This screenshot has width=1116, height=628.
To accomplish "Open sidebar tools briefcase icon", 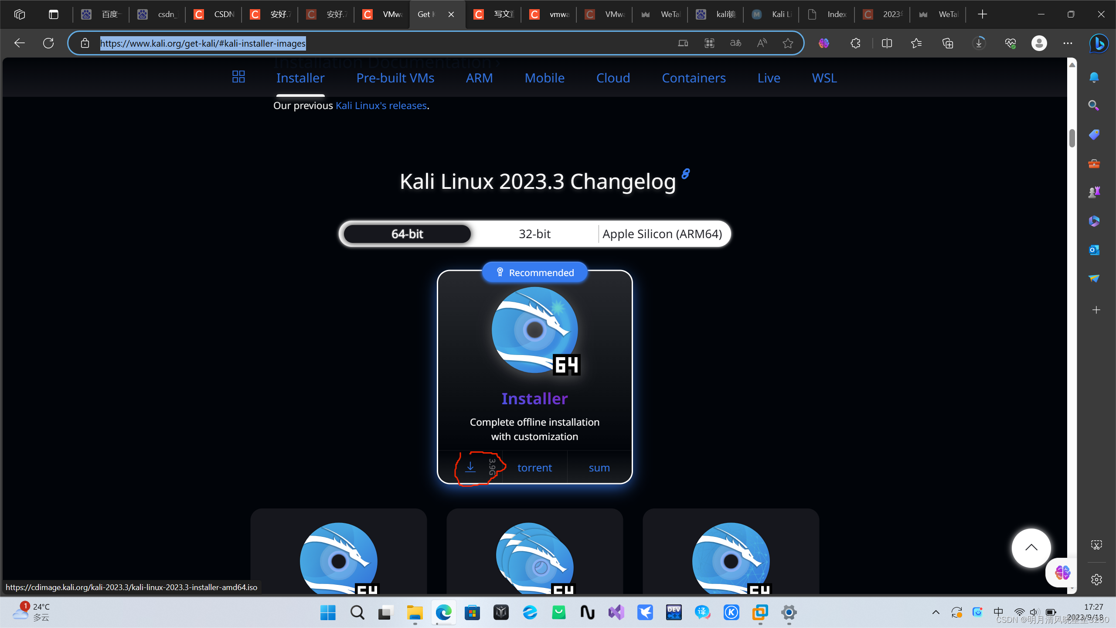I will click(x=1094, y=164).
